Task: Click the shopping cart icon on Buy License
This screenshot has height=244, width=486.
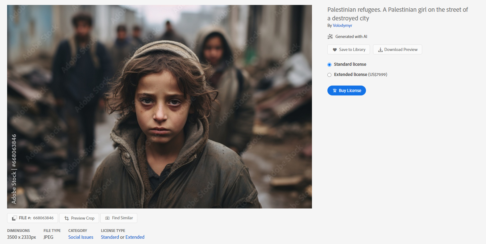Action: pyautogui.click(x=335, y=90)
